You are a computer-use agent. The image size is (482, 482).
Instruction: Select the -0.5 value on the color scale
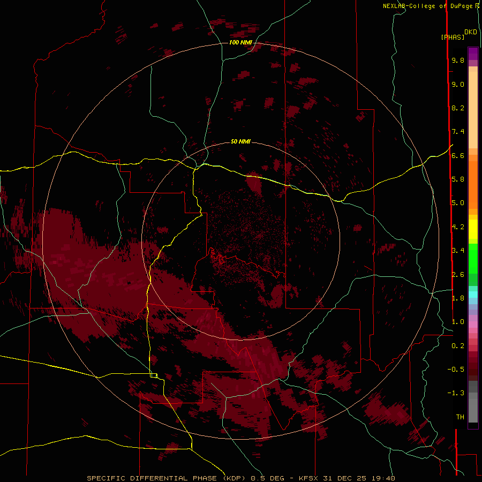[x=456, y=369]
